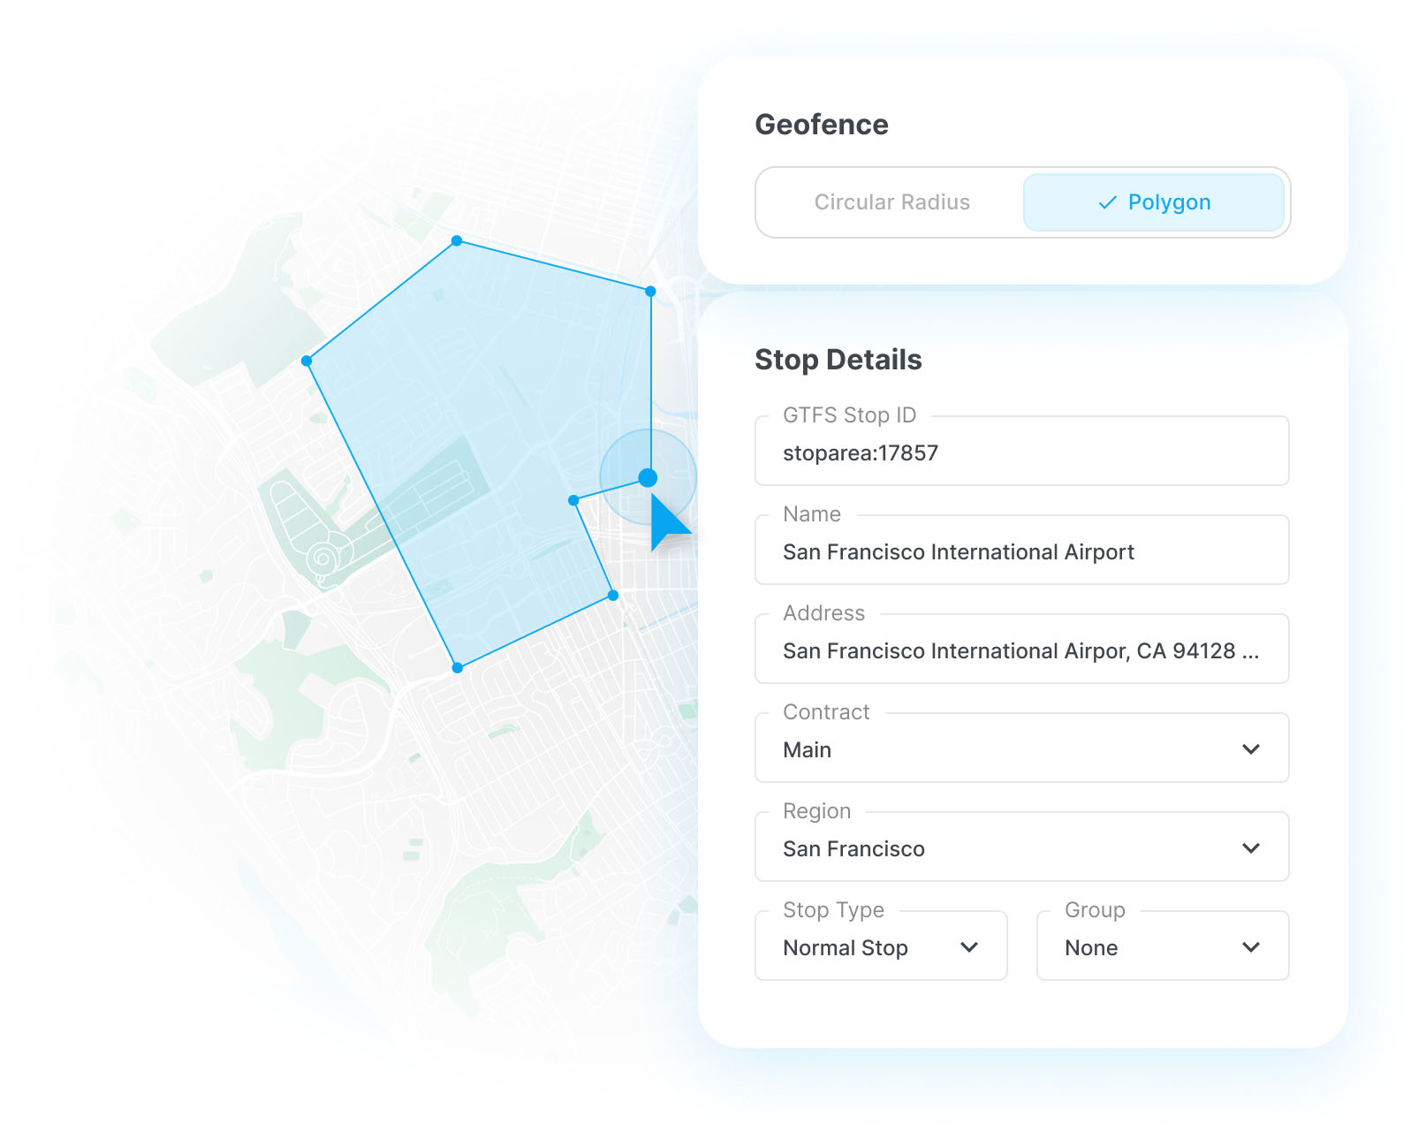Screen dimensions: 1426x1147
Task: Select the topmost polygon vertex handle
Action: click(457, 240)
